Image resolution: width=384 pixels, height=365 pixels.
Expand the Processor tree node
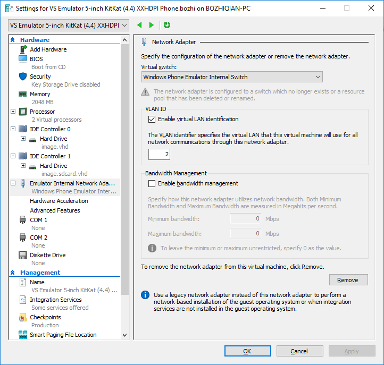[x=13, y=112]
